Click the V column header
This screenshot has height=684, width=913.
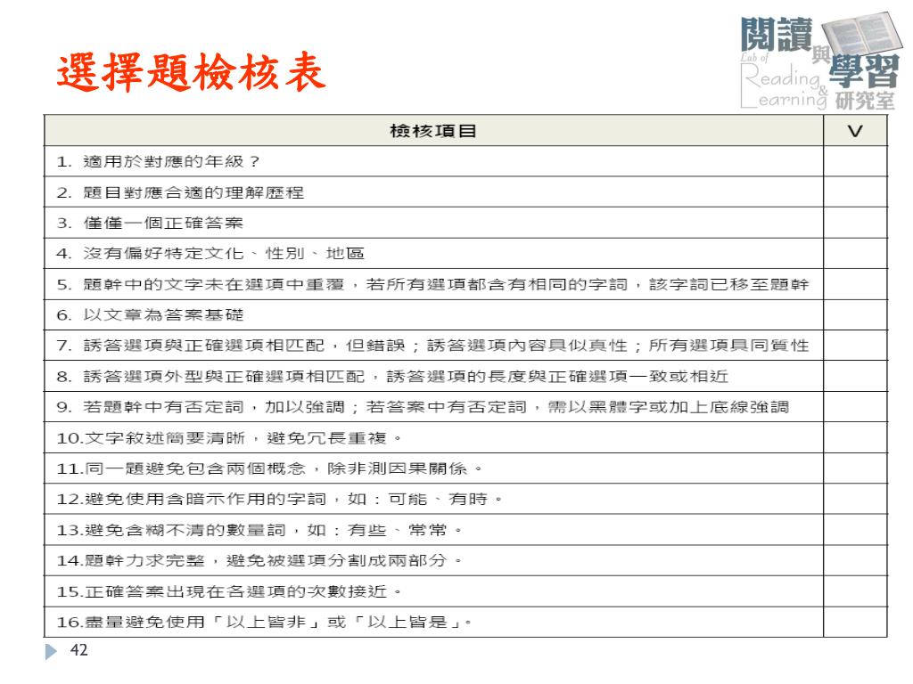click(855, 130)
